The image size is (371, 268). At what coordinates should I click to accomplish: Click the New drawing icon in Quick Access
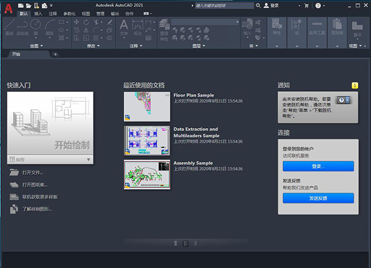20,6
